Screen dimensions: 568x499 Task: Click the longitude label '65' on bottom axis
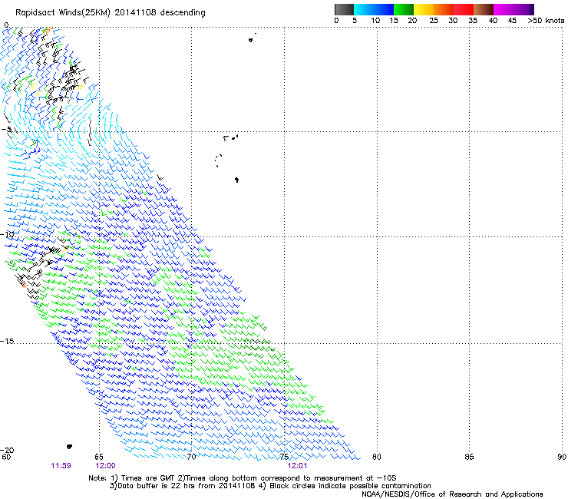99,457
